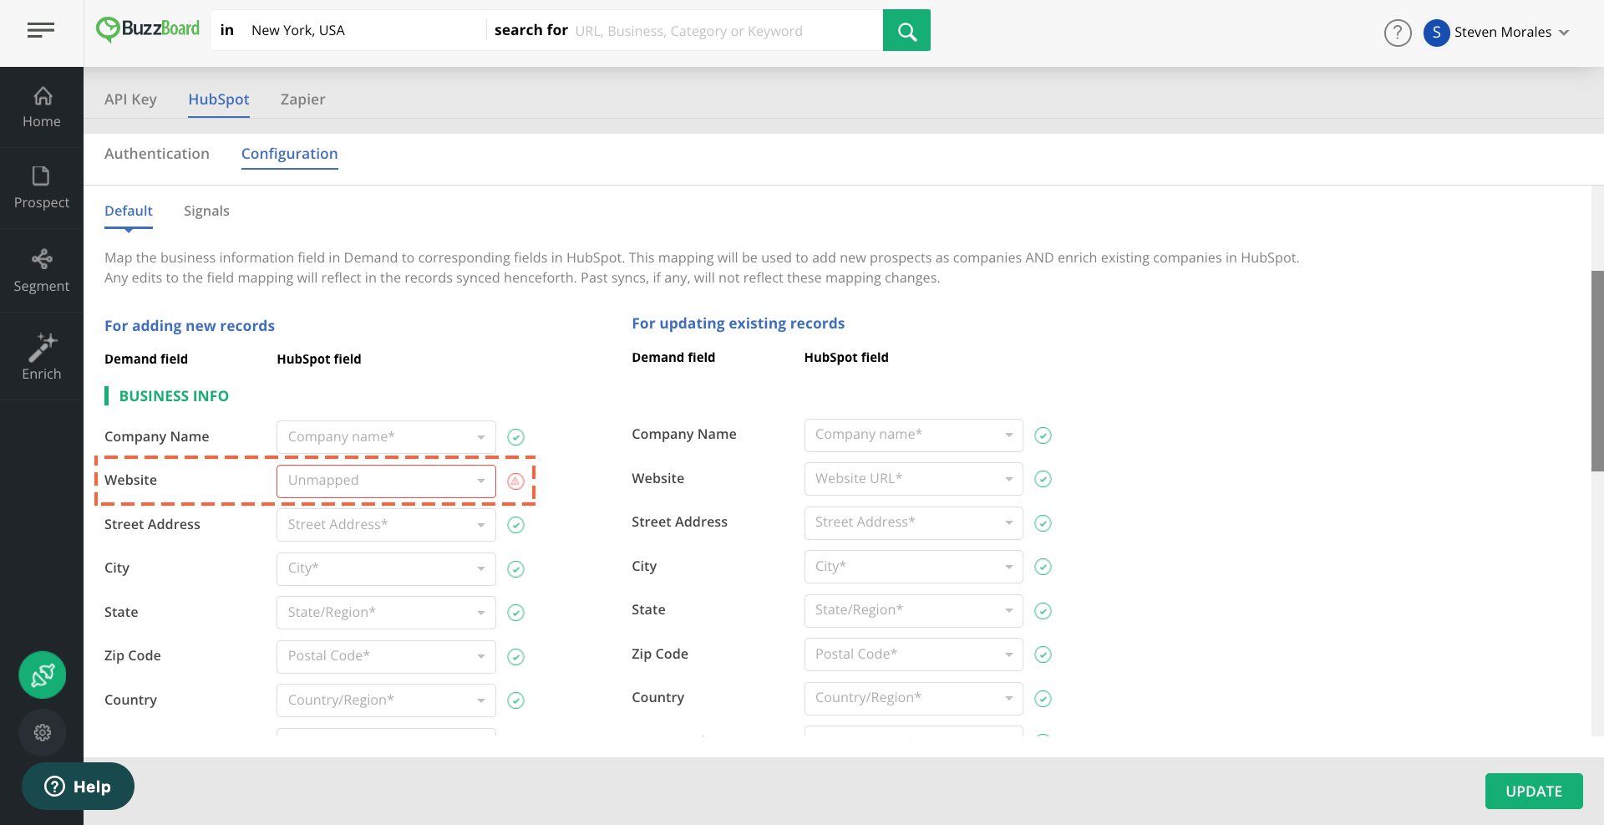Open Enrich in the sidebar
Viewport: 1604px width, 825px height.
tap(42, 357)
